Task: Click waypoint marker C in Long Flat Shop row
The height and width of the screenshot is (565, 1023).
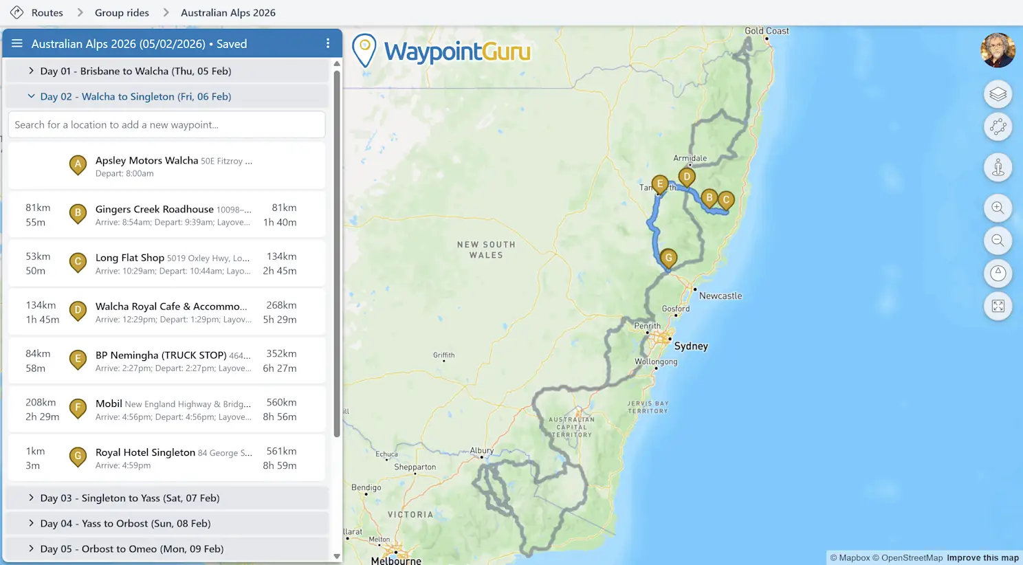Action: pyautogui.click(x=78, y=263)
